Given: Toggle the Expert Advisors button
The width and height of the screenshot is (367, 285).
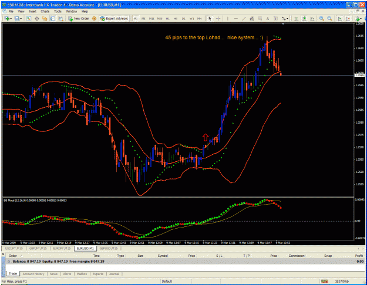Looking at the screenshot, I should pos(114,18).
